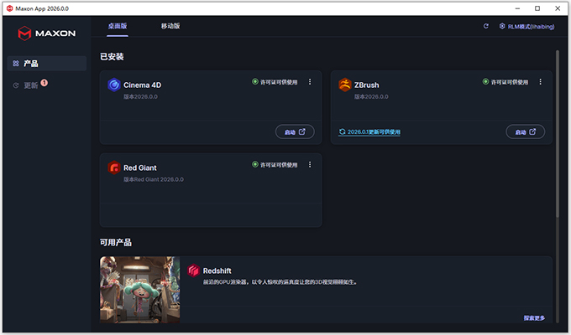Screen dimensions: 571x335
Task: Open the Cinema 4D three-dot options menu
Action: point(310,82)
